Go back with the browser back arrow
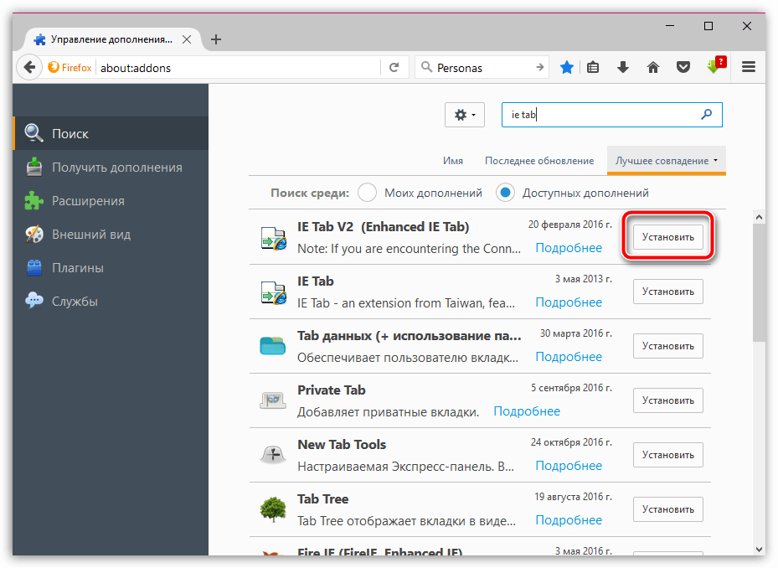Screen dimensions: 778x568 pos(29,67)
